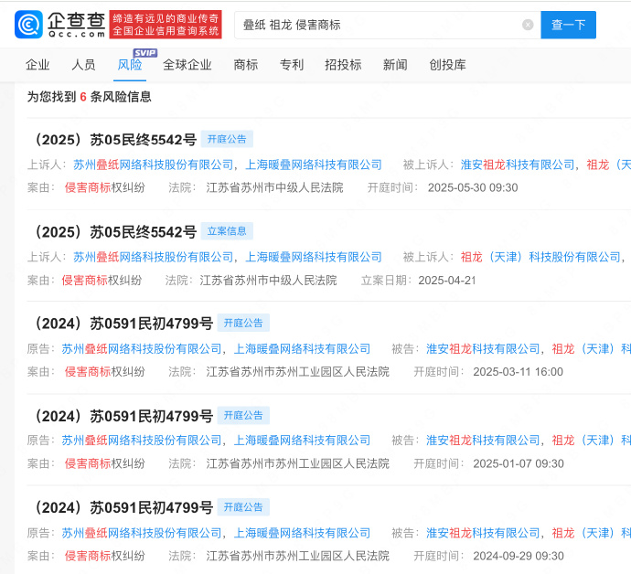Open the 立案信息 (2025)苏05民终5542号 title
Screen dimensions: 631x574
pyautogui.click(x=114, y=232)
